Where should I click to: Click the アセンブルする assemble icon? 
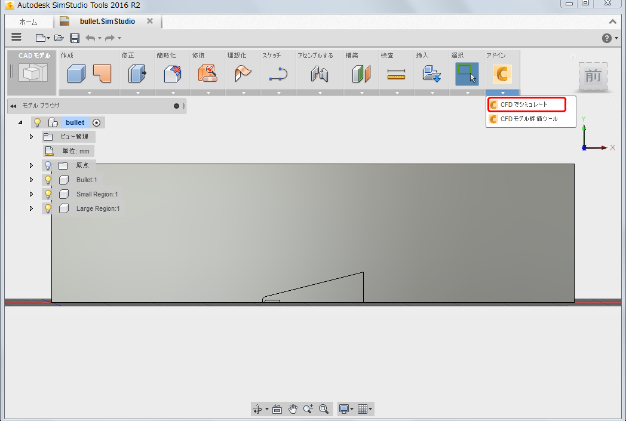(x=320, y=74)
